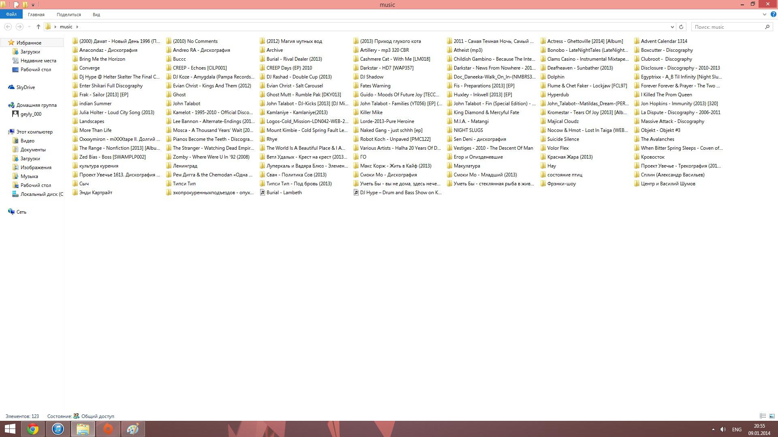Open the Ленинград folder
This screenshot has width=778, height=437.
coord(182,166)
